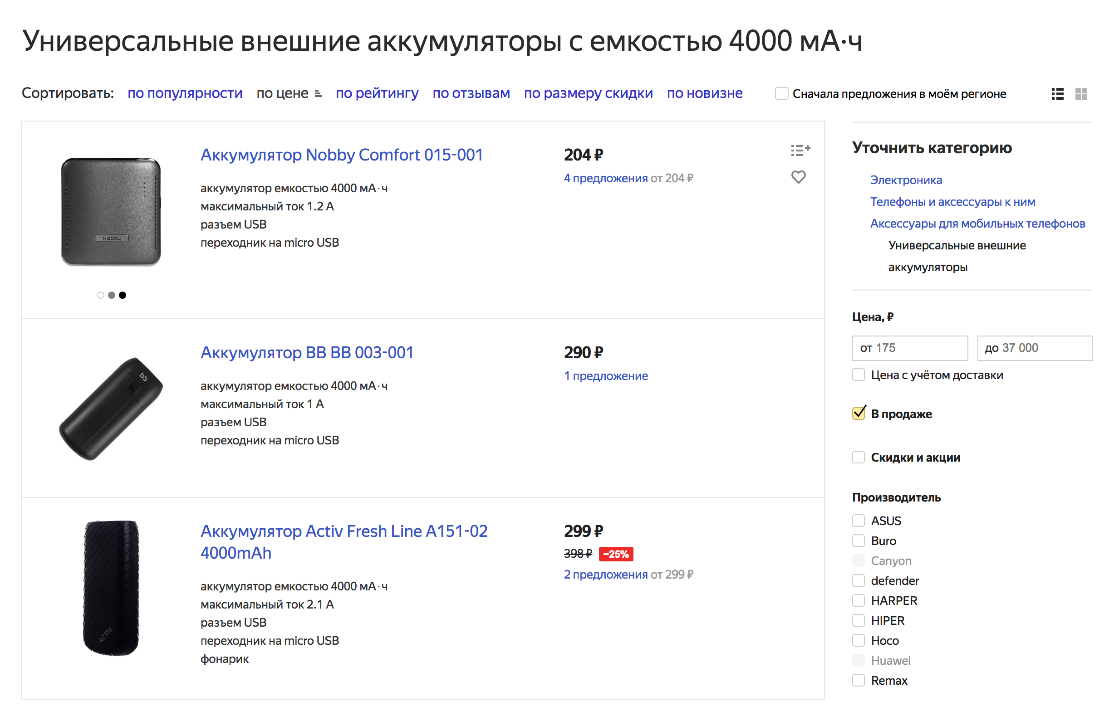
Task: Open BB BB 003-001 product page
Action: [x=307, y=352]
